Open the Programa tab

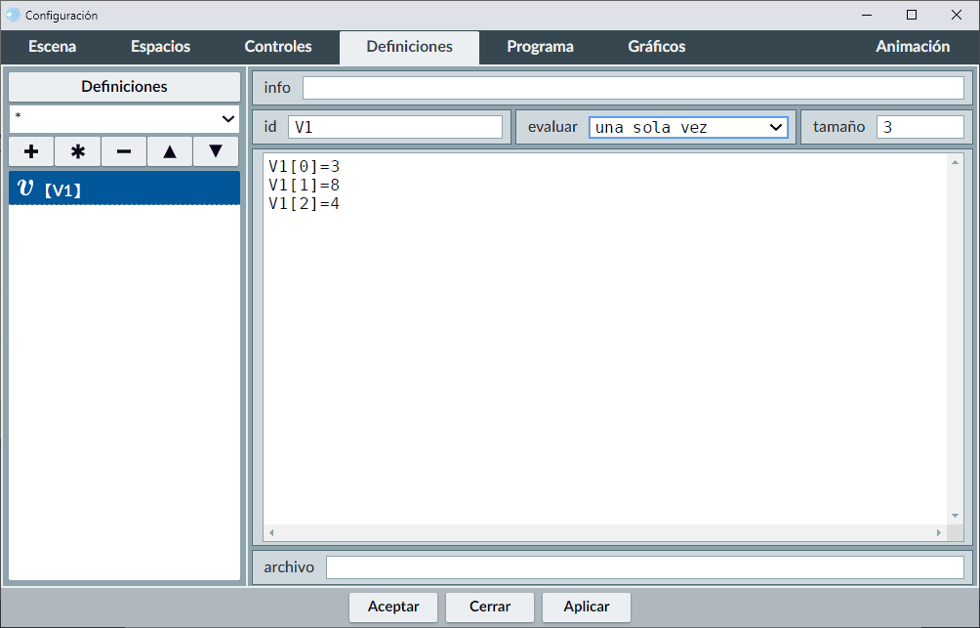click(x=540, y=47)
